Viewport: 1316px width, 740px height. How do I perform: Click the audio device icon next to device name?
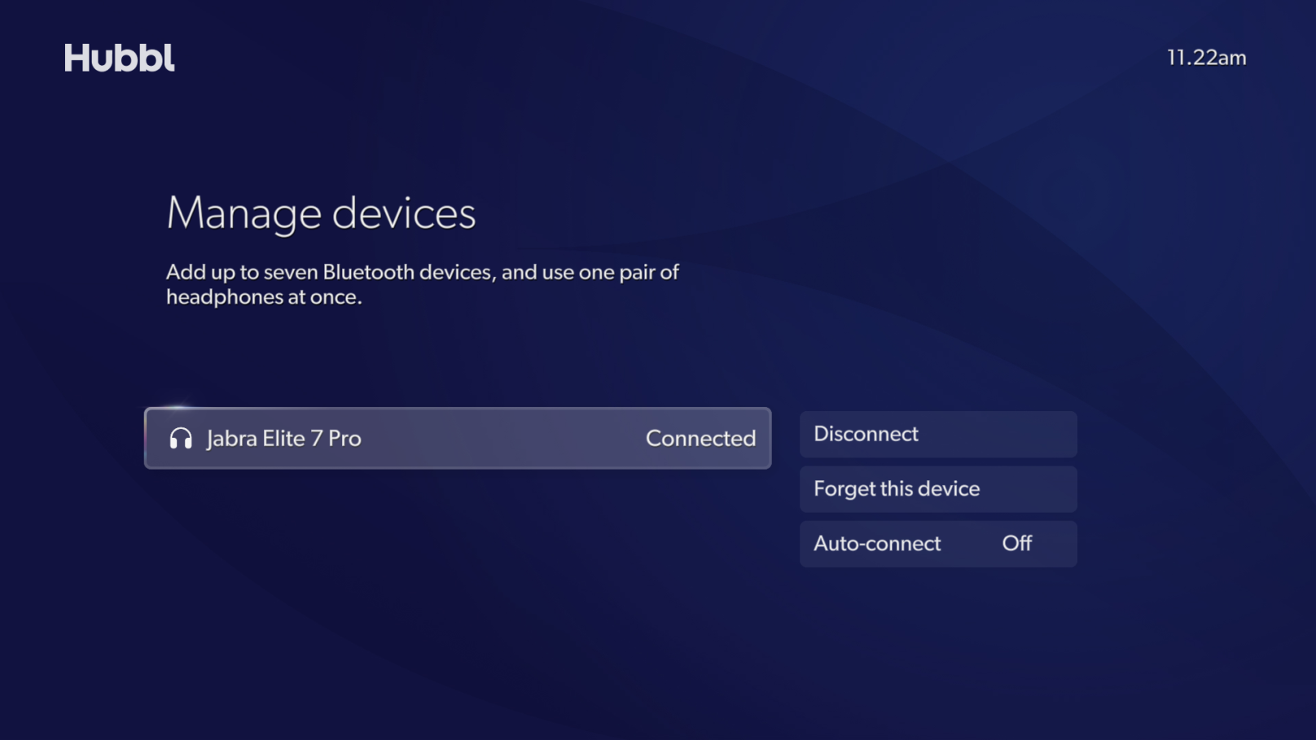181,438
